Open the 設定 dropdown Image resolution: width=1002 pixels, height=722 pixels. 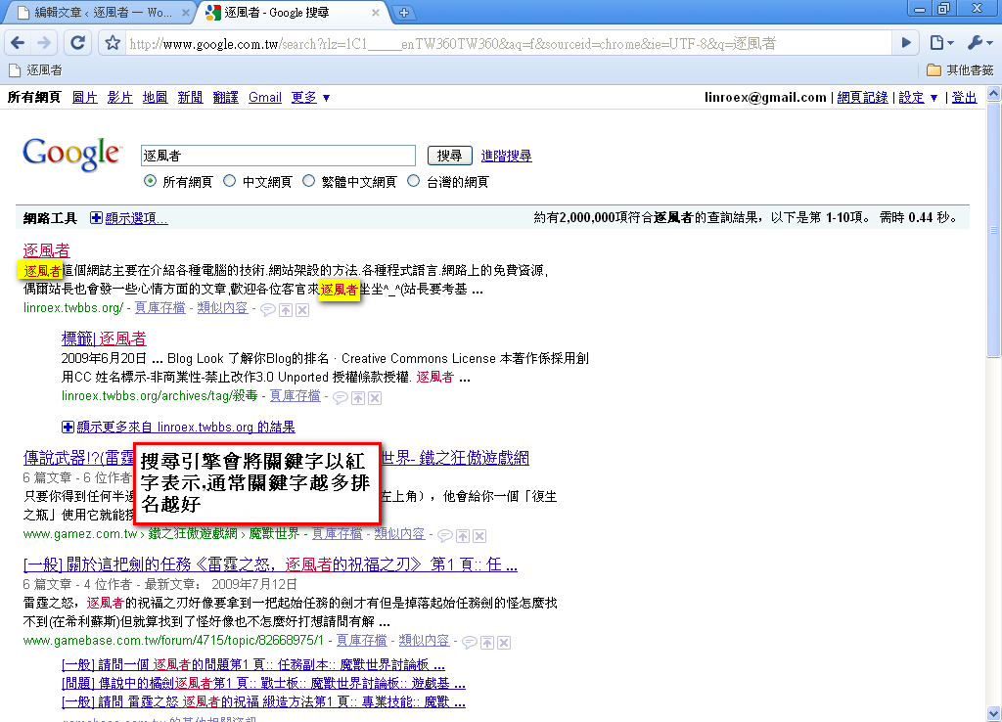tap(918, 97)
